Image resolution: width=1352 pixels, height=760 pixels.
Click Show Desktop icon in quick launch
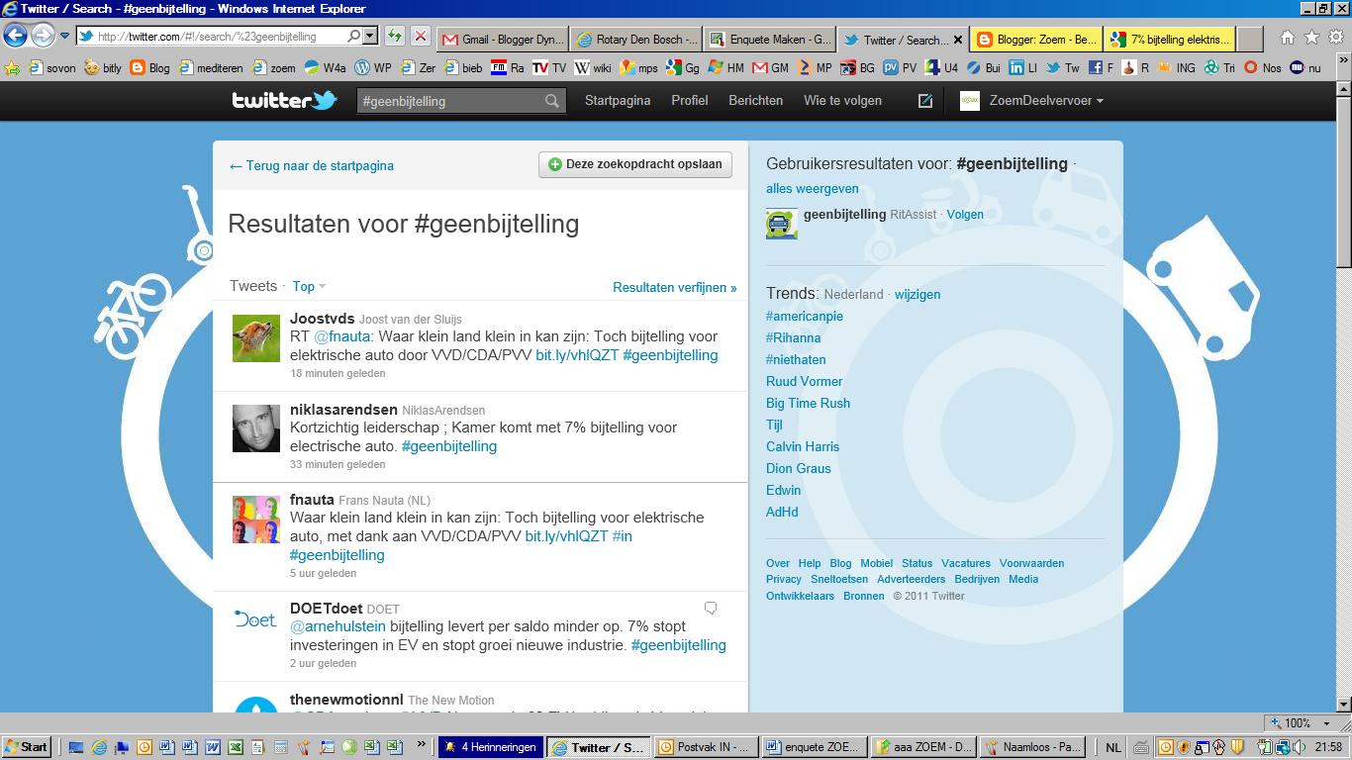tap(76, 747)
